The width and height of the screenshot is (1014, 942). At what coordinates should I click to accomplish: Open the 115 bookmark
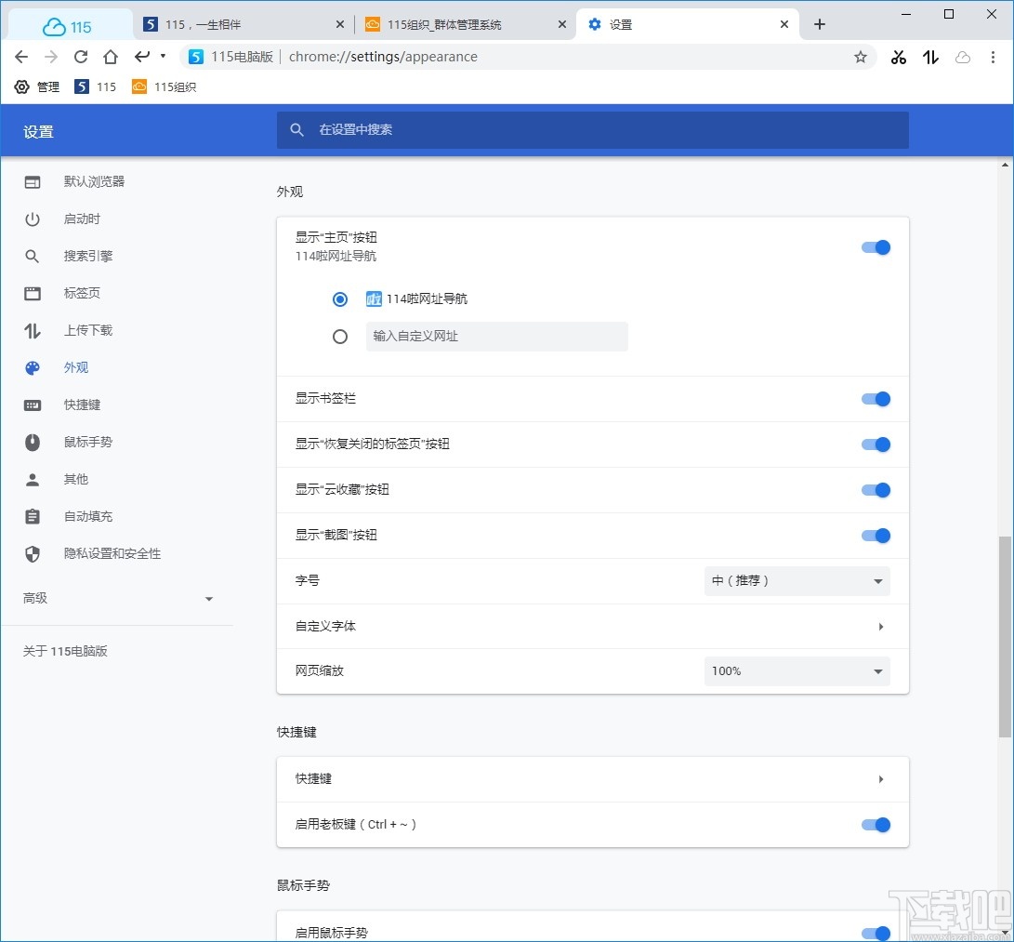[96, 86]
